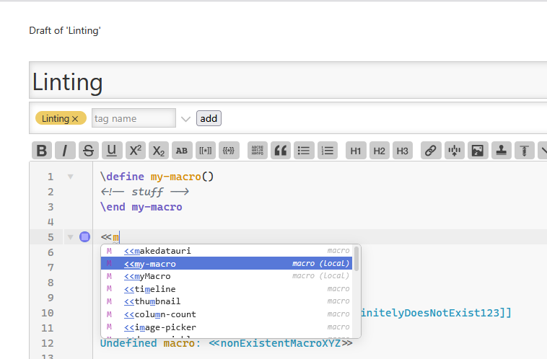Open the tag name dropdown arrow
This screenshot has width=547, height=359.
pyautogui.click(x=185, y=118)
